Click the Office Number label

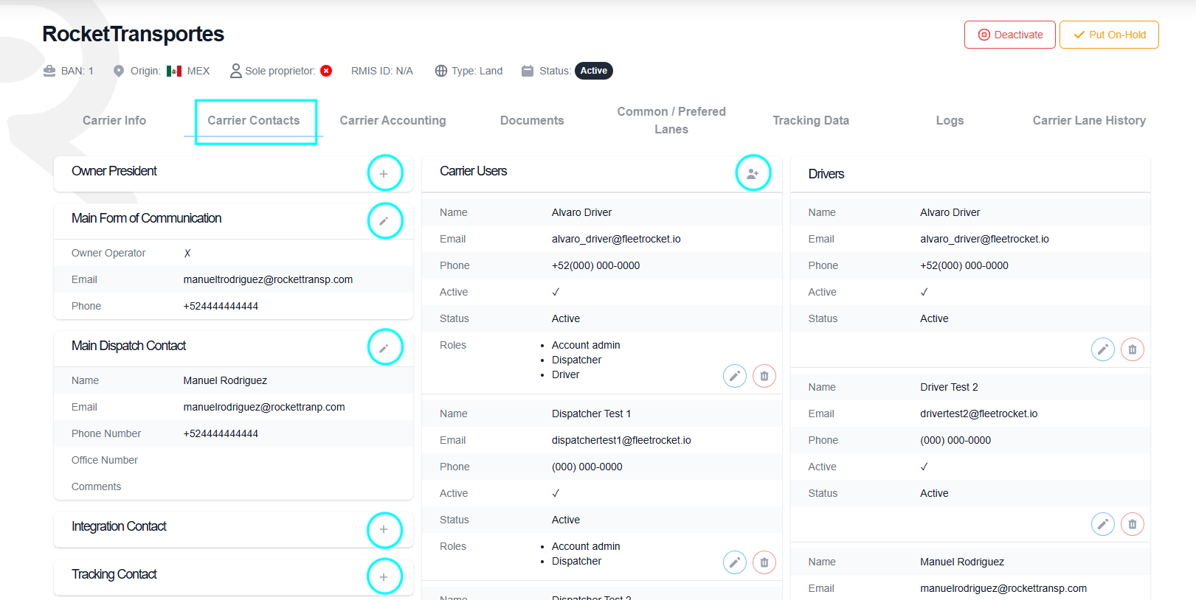pos(105,460)
